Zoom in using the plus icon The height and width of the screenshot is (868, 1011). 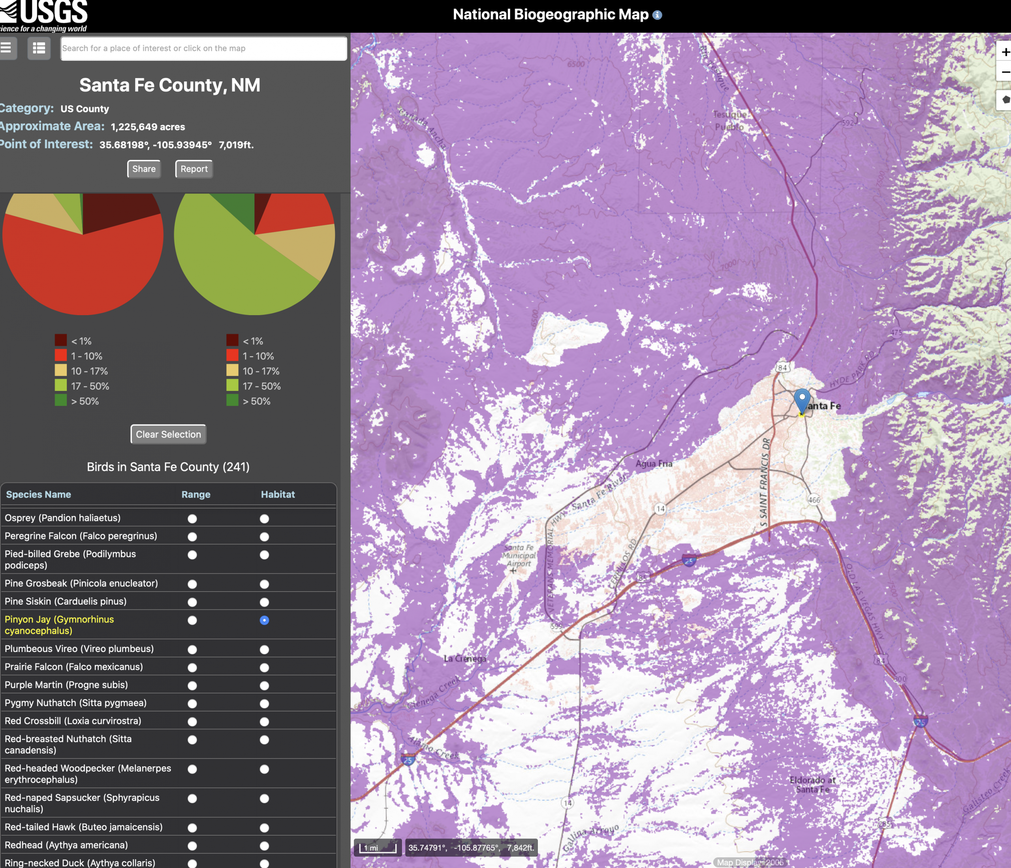(x=1005, y=52)
